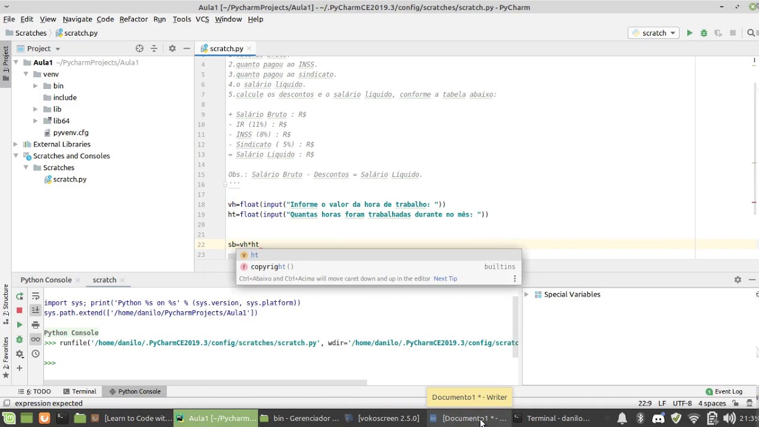Close the scratch.py editor tab
The width and height of the screenshot is (759, 427).
coord(250,49)
